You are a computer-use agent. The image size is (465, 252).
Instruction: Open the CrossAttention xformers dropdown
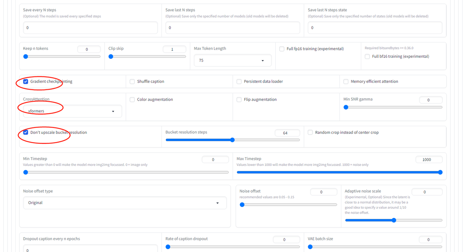[x=72, y=111]
